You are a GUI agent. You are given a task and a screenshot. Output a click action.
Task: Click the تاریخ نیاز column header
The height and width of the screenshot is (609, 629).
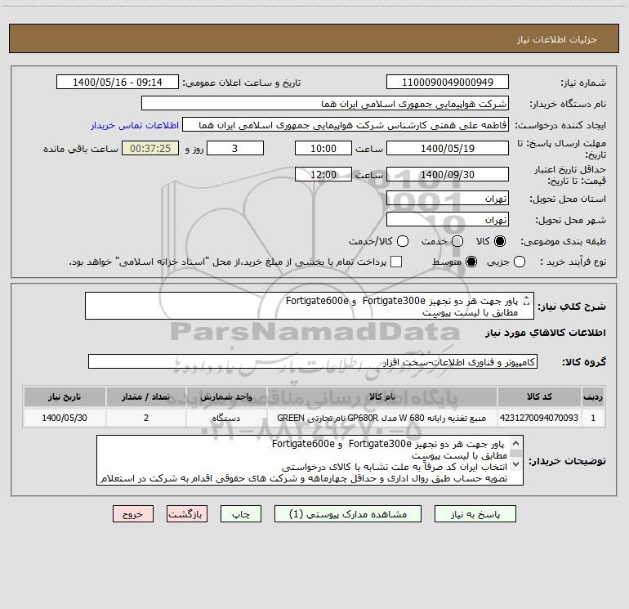coord(65,397)
